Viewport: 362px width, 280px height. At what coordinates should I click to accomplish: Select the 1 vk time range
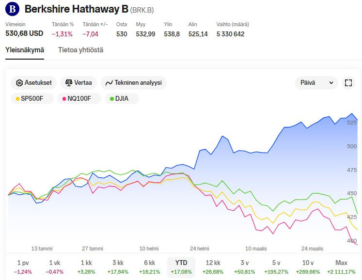(x=54, y=267)
